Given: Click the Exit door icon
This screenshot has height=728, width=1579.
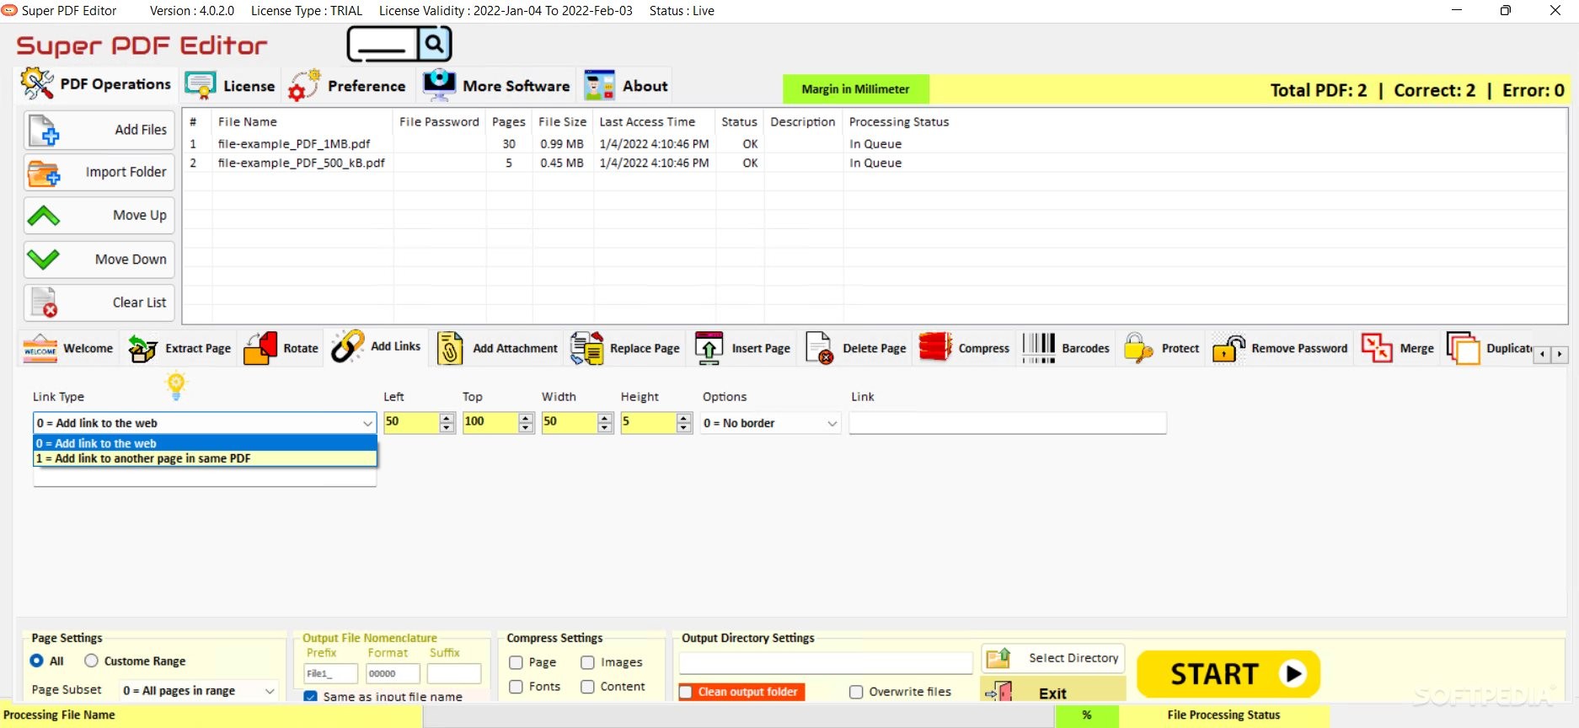Looking at the screenshot, I should pos(998,693).
